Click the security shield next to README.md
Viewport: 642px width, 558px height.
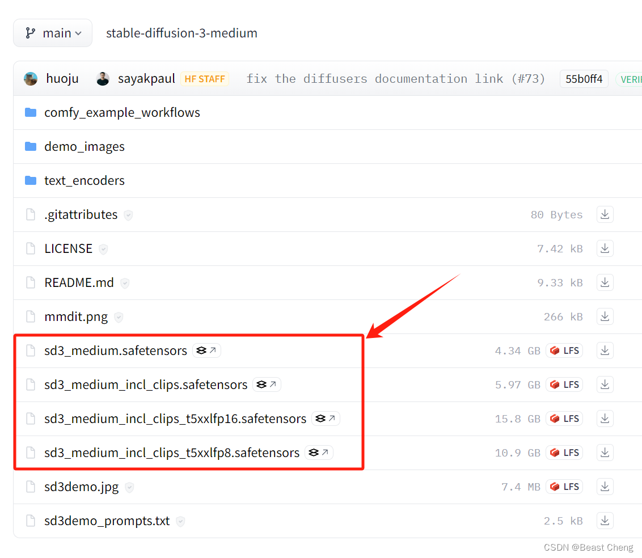125,283
